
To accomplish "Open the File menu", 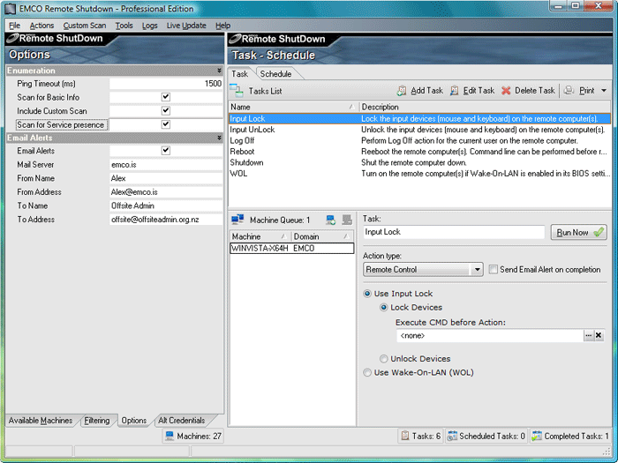I will pyautogui.click(x=15, y=26).
